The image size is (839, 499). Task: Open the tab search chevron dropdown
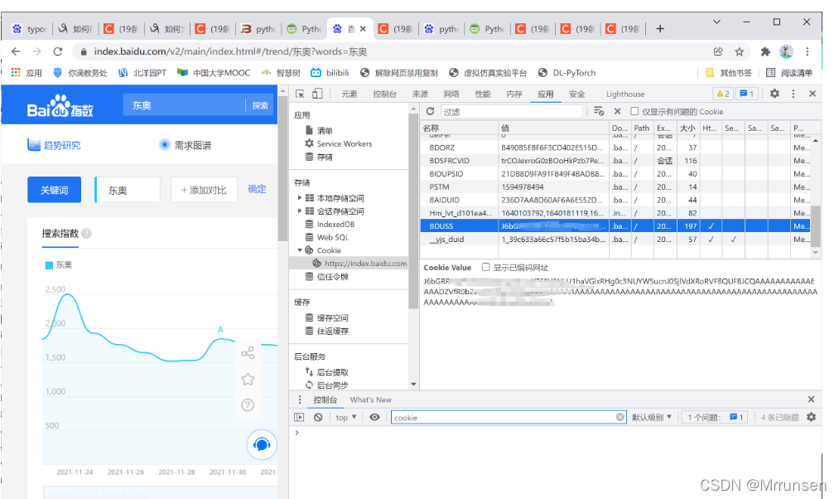716,22
